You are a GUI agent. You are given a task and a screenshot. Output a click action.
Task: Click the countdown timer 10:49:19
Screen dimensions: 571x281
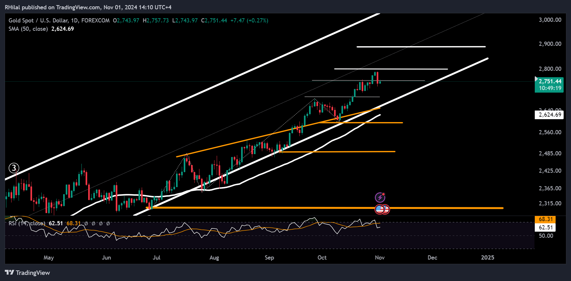pyautogui.click(x=550, y=88)
